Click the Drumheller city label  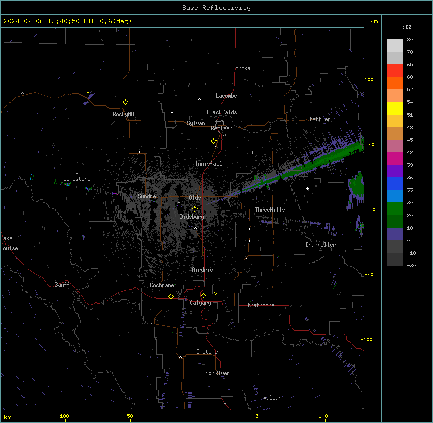point(320,245)
